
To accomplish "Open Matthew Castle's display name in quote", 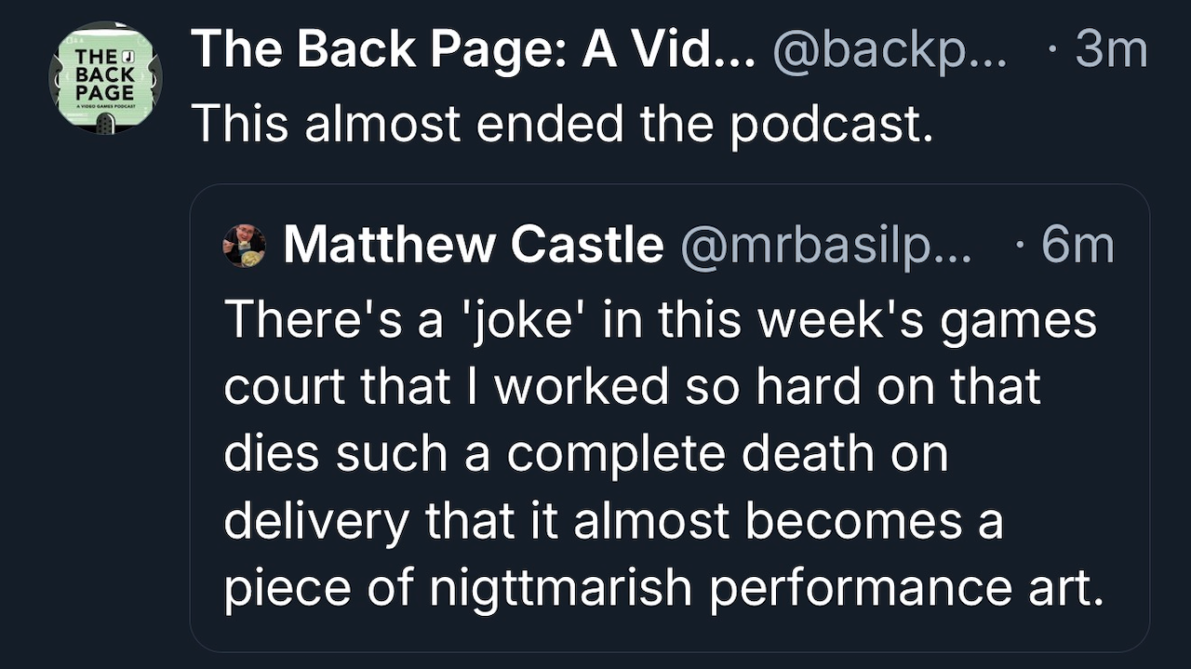I will click(474, 245).
